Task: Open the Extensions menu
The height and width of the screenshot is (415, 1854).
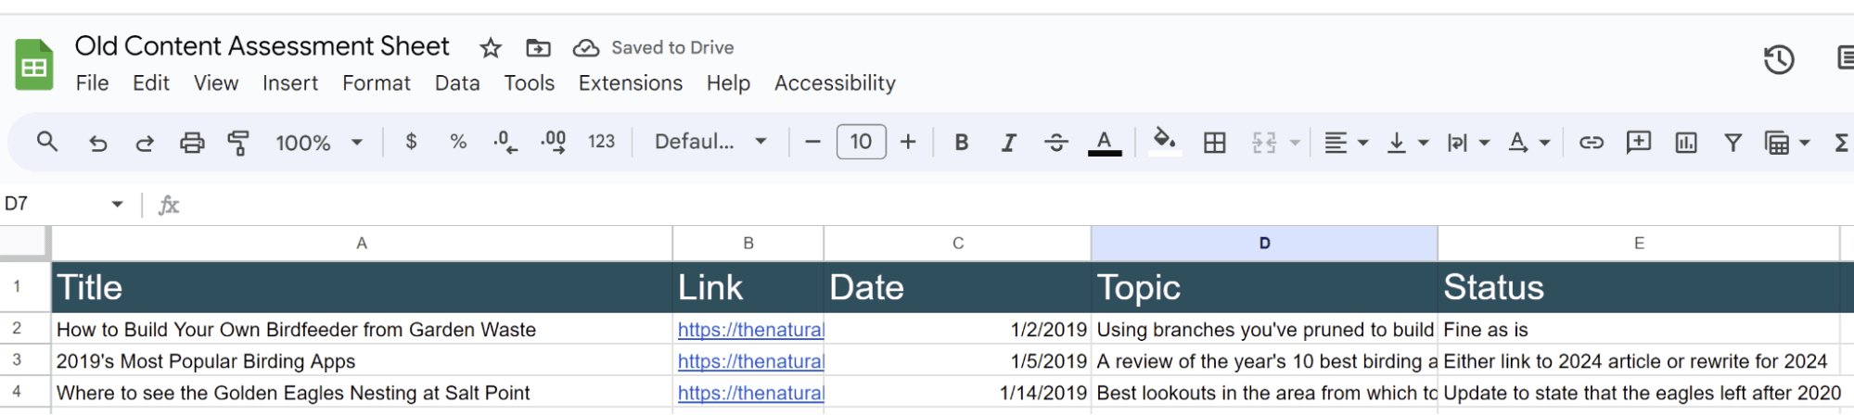Action: tap(630, 83)
